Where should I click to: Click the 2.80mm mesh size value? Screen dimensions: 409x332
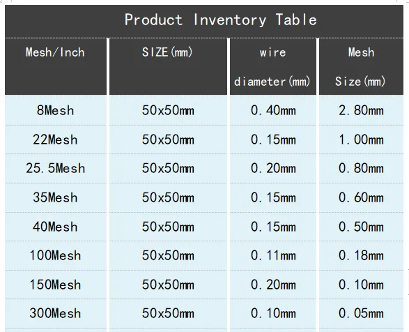361,110
